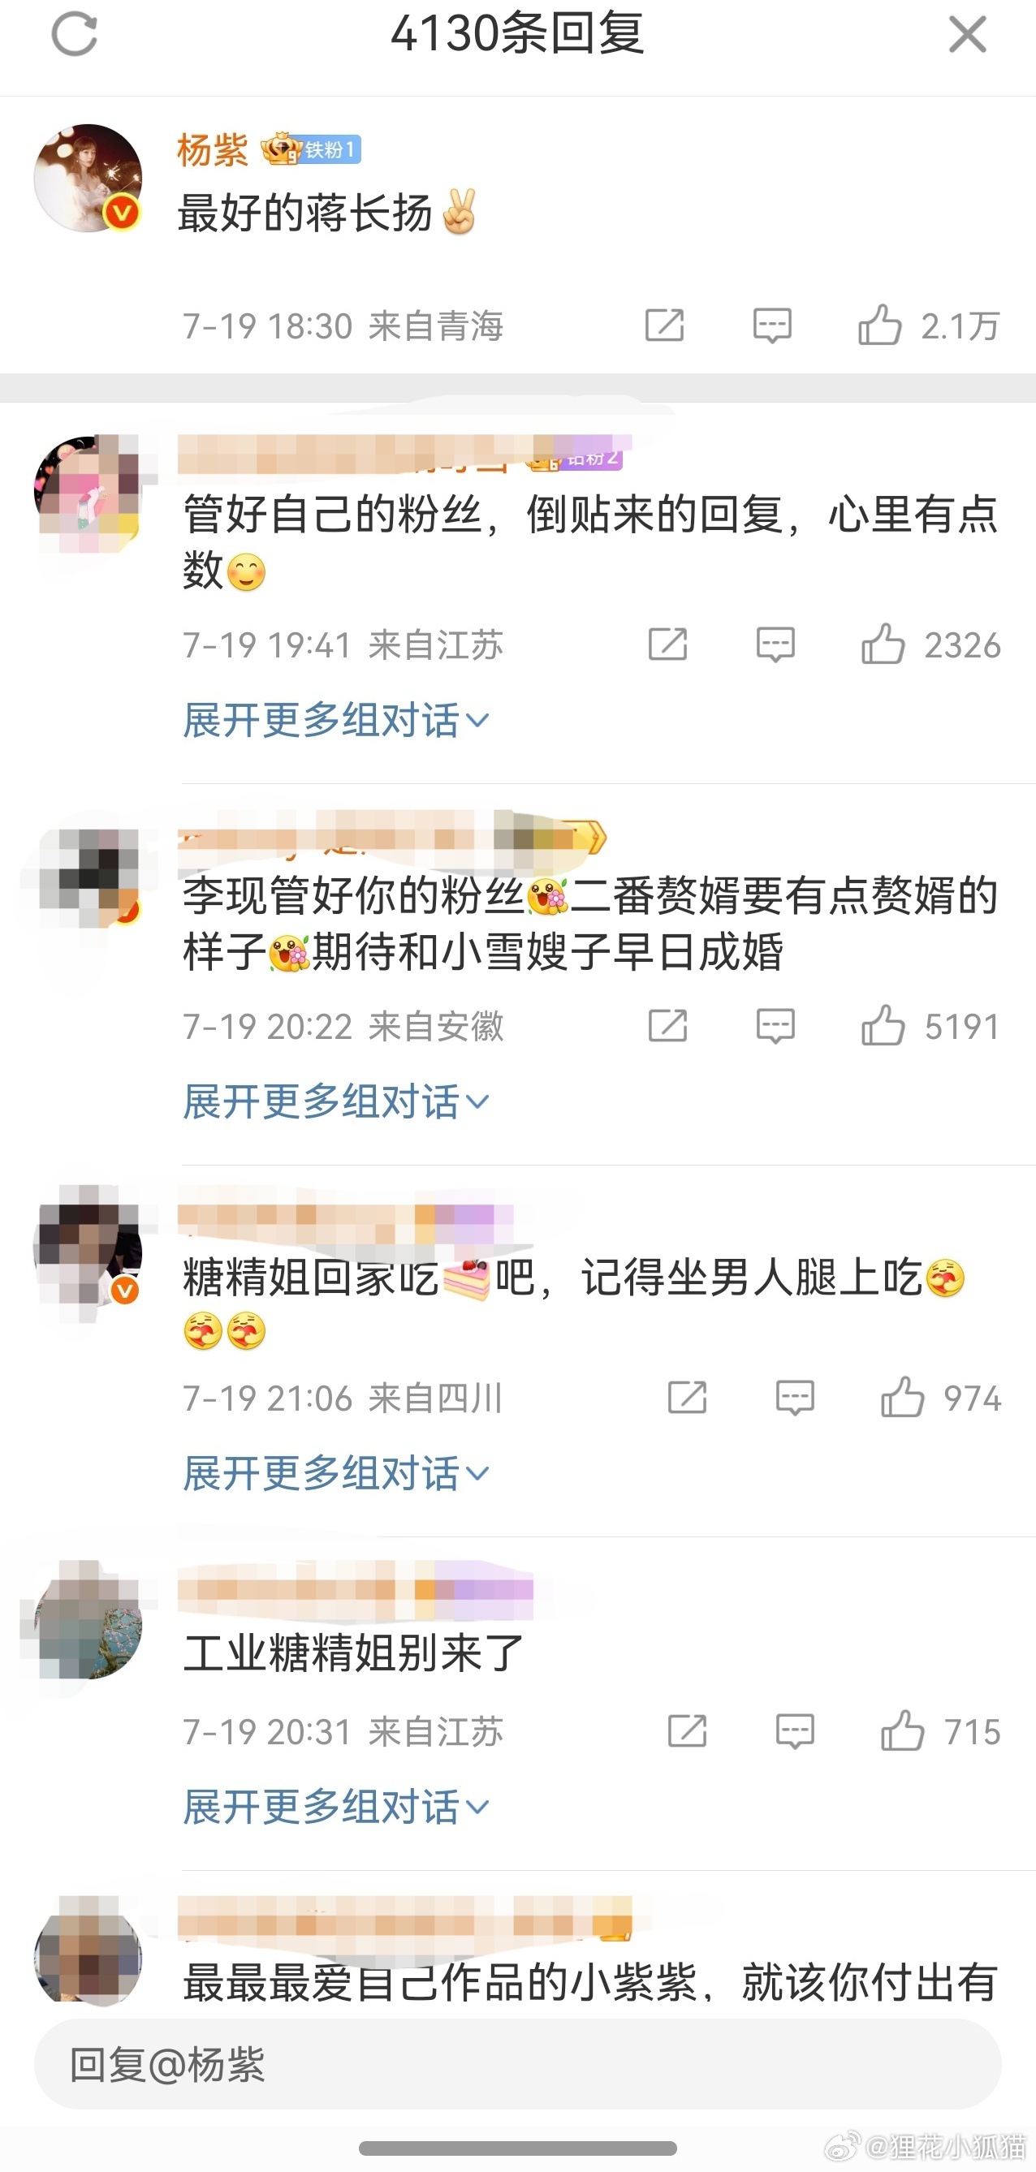Show more dialogs under 工业糖精姐别来了 comment

click(x=336, y=1806)
